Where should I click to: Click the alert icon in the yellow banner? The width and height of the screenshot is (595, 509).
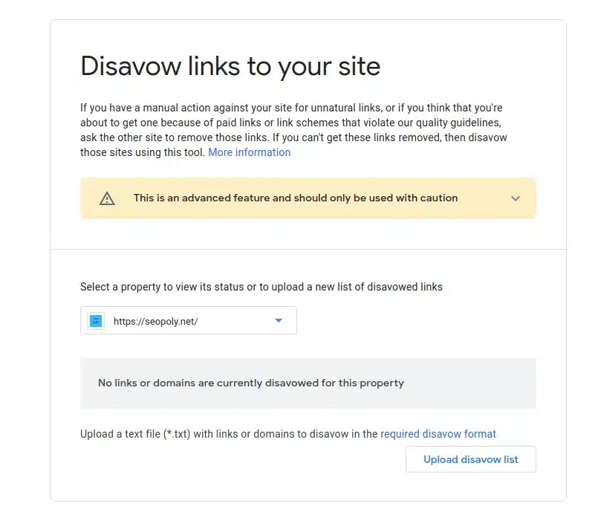107,198
